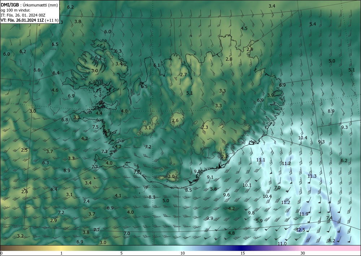Click the 10.1 value label
The image size is (361, 256).
pos(247,185)
